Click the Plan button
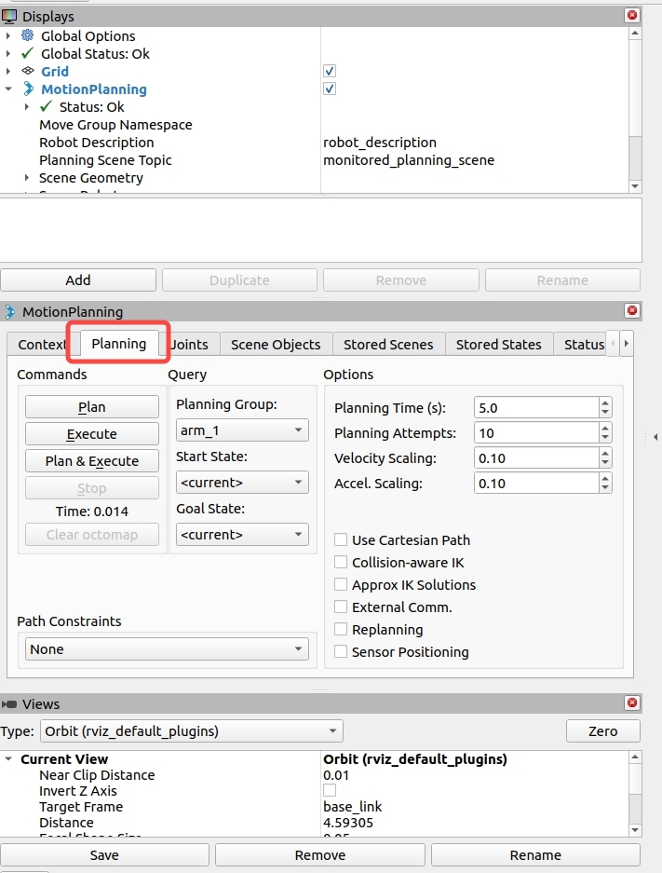The image size is (662, 873). [x=92, y=407]
